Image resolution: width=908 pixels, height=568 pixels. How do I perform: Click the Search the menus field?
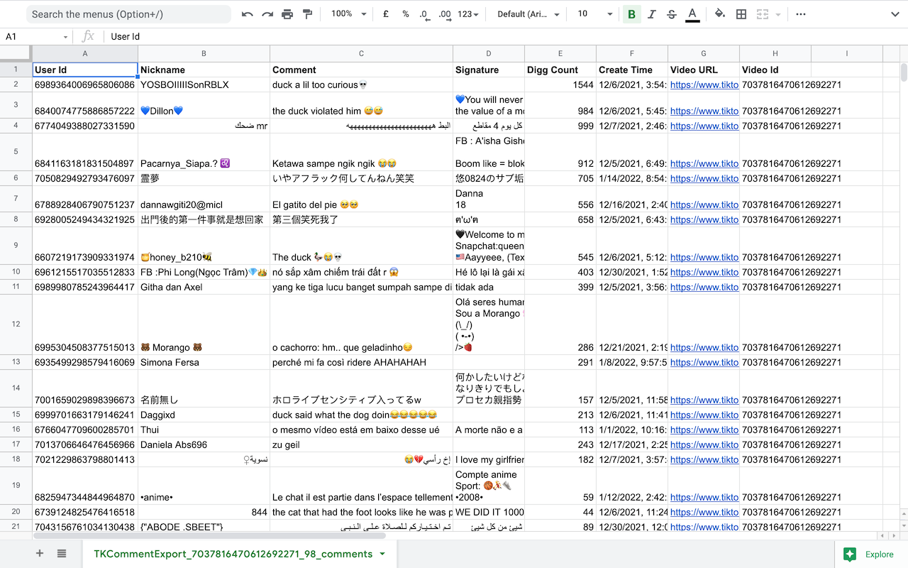tap(128, 14)
